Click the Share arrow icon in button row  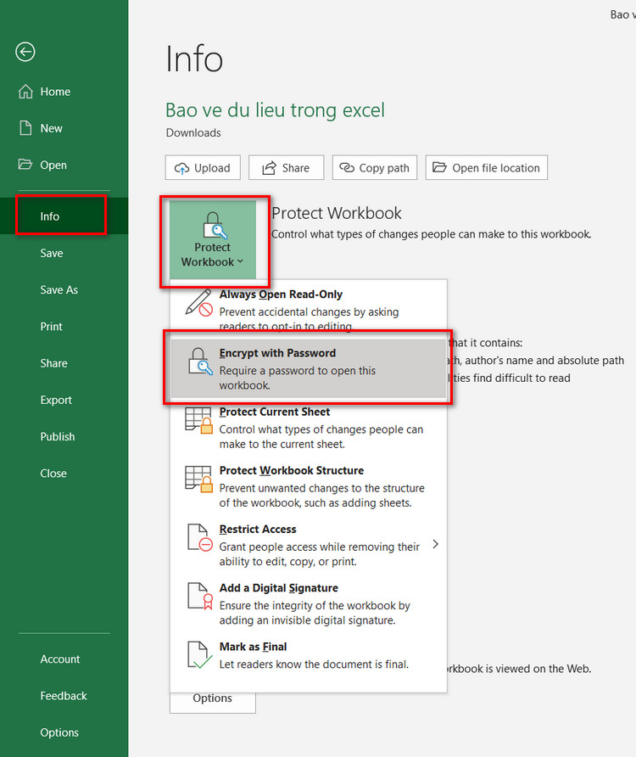click(x=269, y=167)
